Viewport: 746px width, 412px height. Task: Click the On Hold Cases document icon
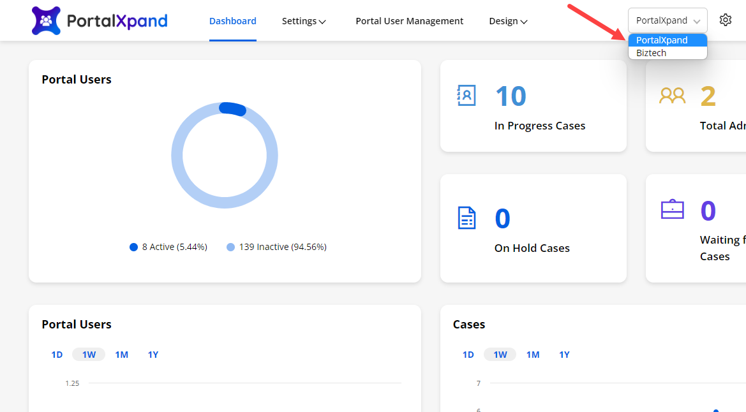(467, 218)
